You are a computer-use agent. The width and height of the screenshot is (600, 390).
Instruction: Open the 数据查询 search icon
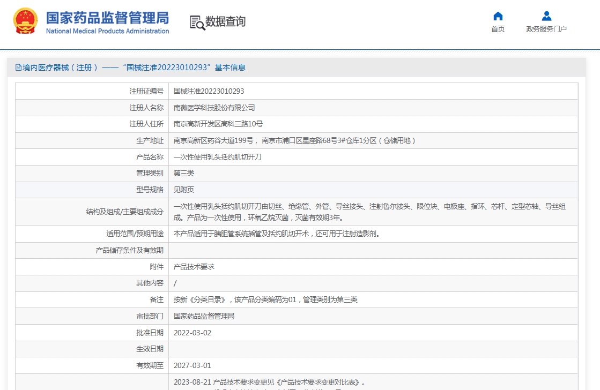pyautogui.click(x=197, y=22)
